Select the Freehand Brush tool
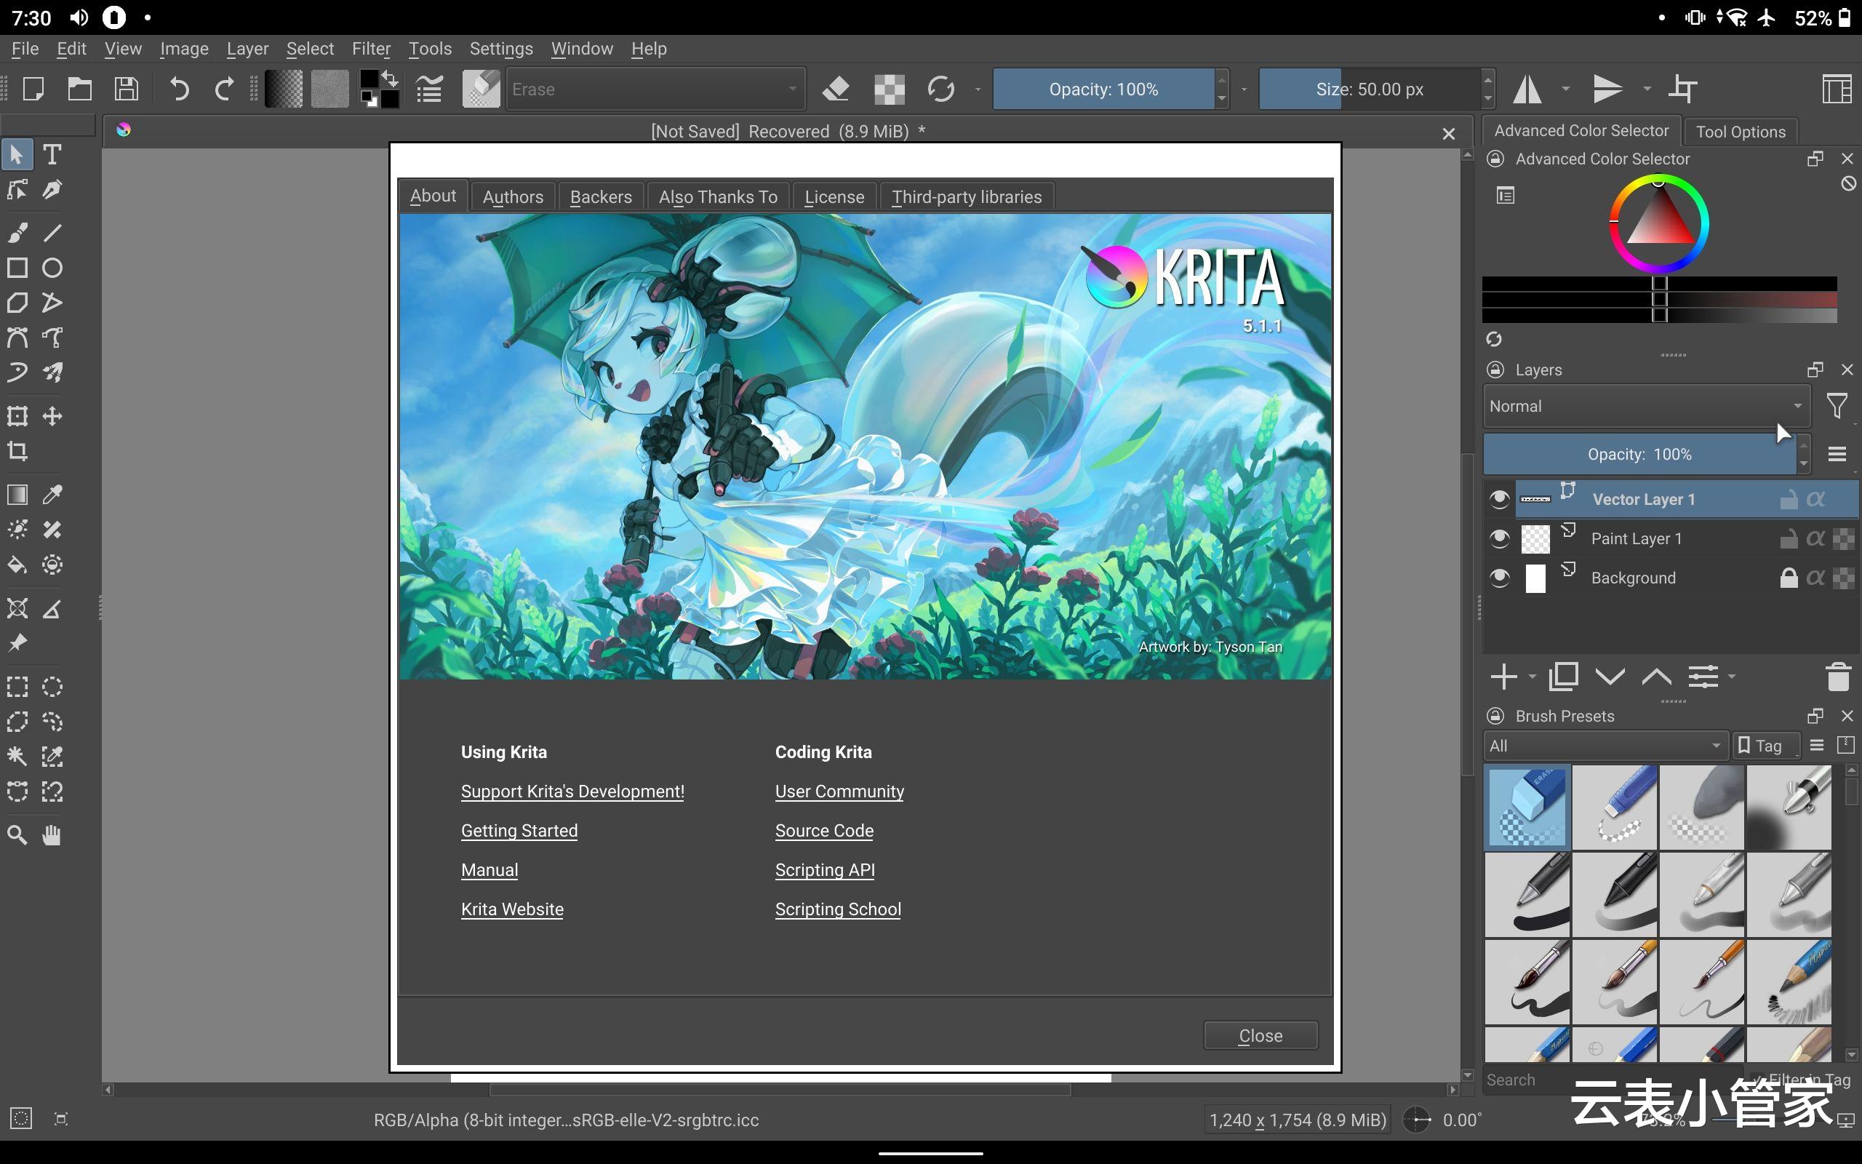This screenshot has height=1164, width=1862. tap(17, 232)
